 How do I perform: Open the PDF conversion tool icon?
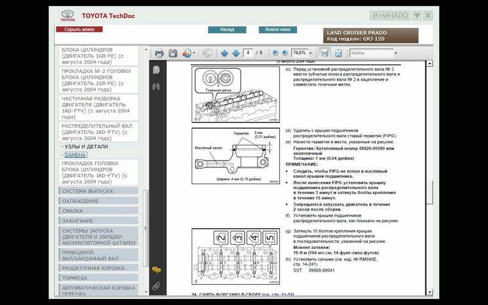click(187, 53)
